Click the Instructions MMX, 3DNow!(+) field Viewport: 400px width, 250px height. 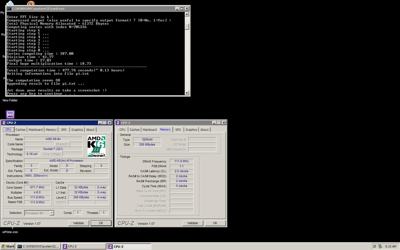pyautogui.click(x=66, y=176)
